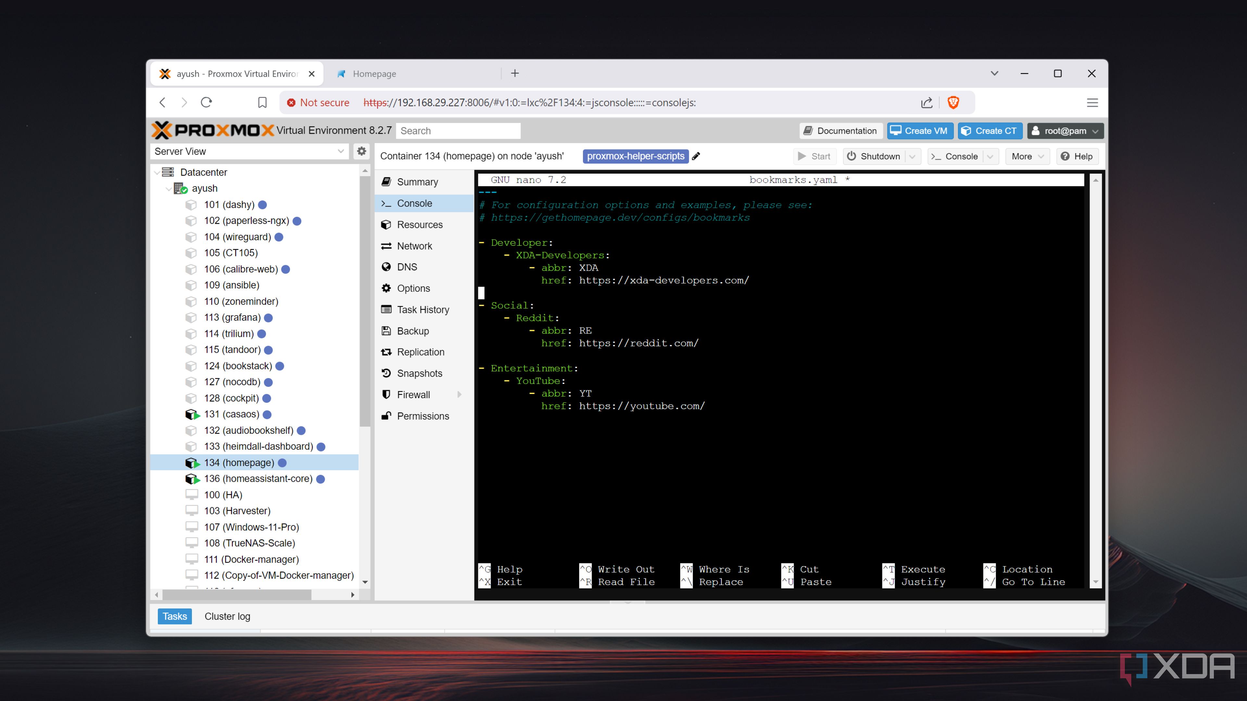View Task History for the container
This screenshot has height=701, width=1247.
pos(422,309)
